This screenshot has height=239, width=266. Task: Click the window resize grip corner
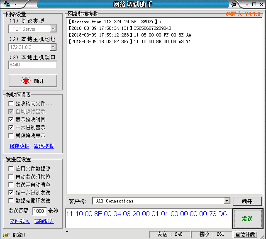(263, 236)
